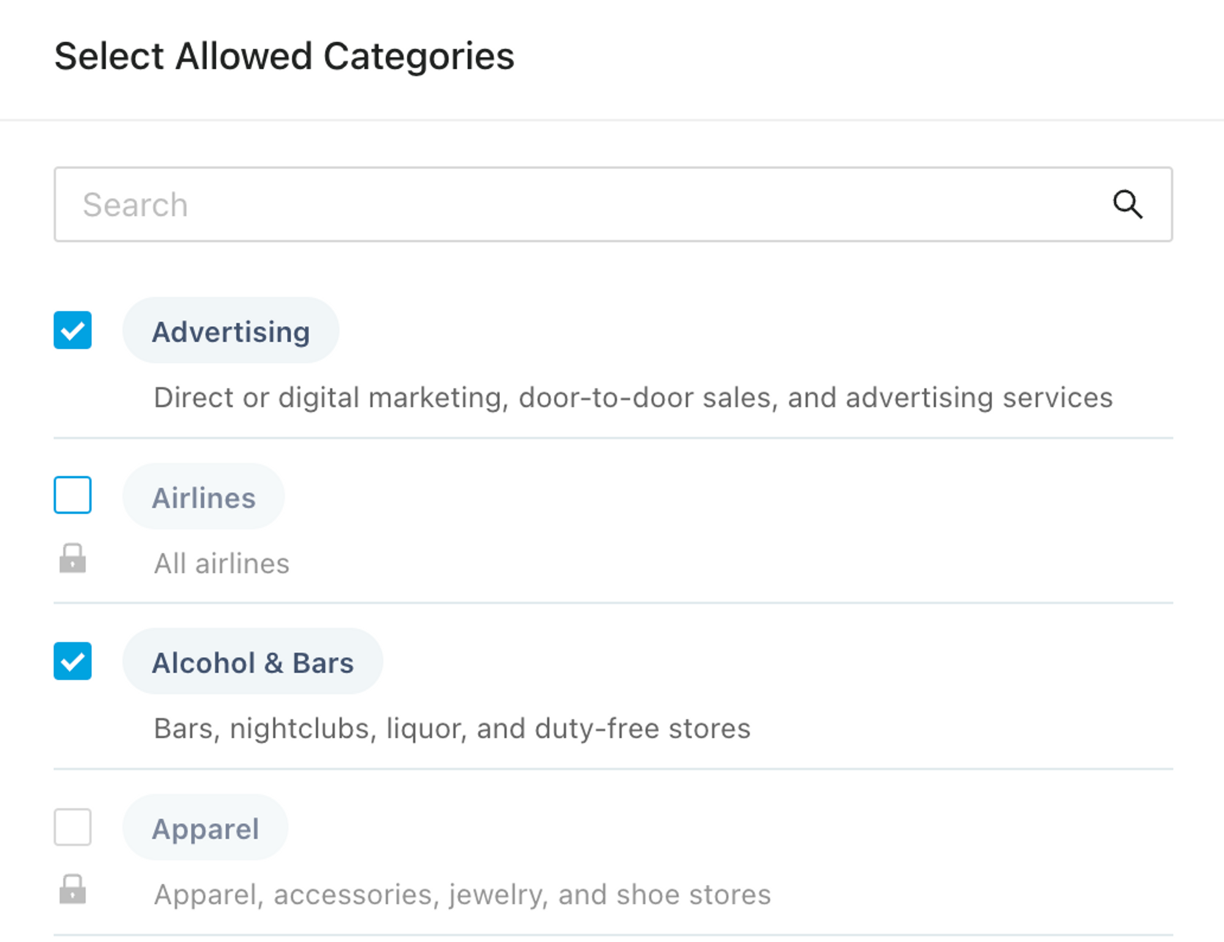Click the Apparel, accessories, jewelry description
Image resolution: width=1224 pixels, height=942 pixels.
(463, 895)
